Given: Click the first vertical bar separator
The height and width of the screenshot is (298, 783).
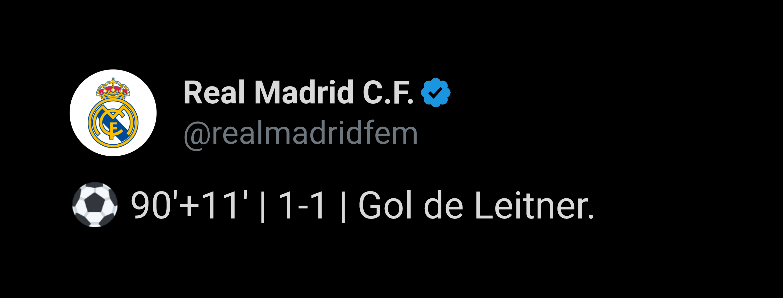Looking at the screenshot, I should (x=263, y=206).
